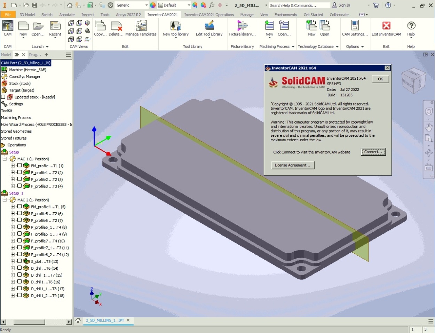Open the InventorCAM2021 Operations tab
The width and height of the screenshot is (435, 333).
(x=209, y=15)
